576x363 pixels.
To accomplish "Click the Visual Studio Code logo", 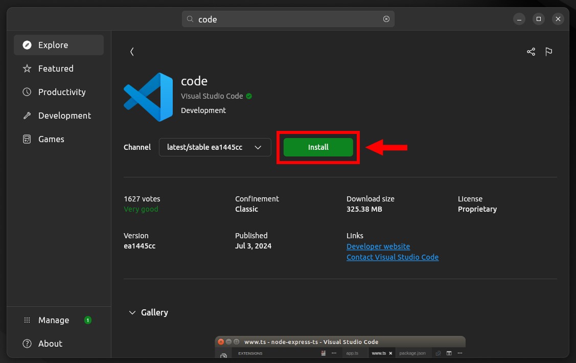I will click(148, 97).
